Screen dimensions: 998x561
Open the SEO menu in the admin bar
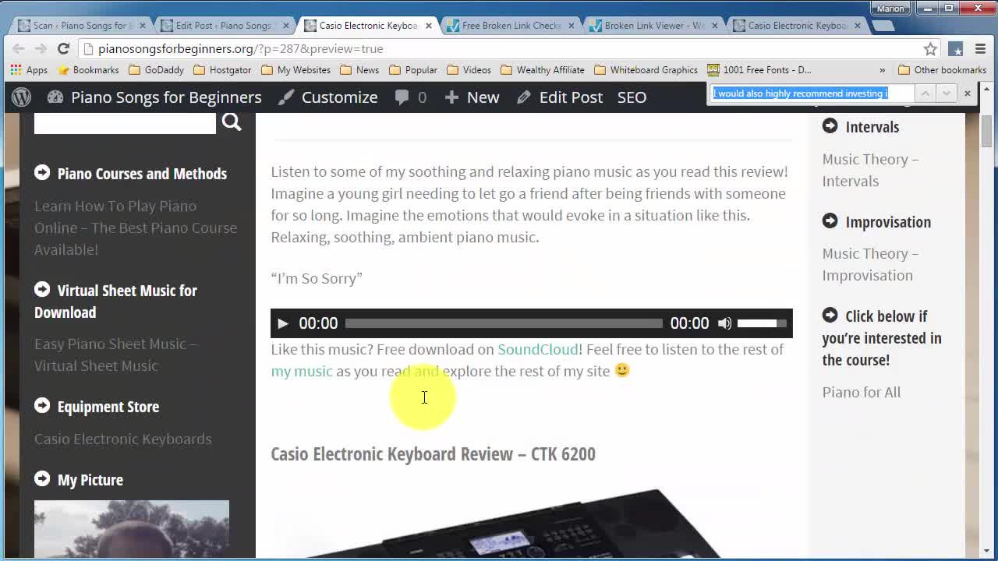pos(632,97)
